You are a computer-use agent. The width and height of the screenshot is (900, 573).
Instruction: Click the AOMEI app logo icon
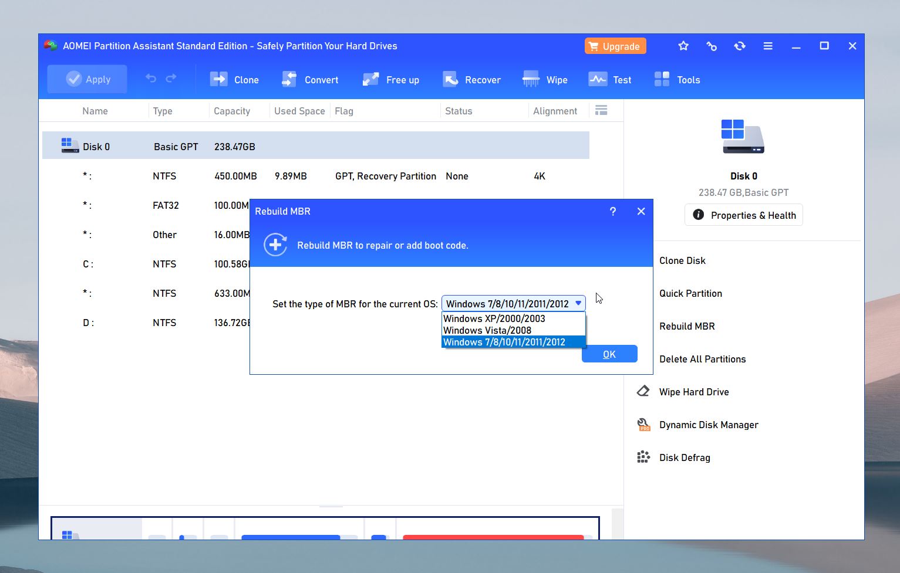pos(50,46)
